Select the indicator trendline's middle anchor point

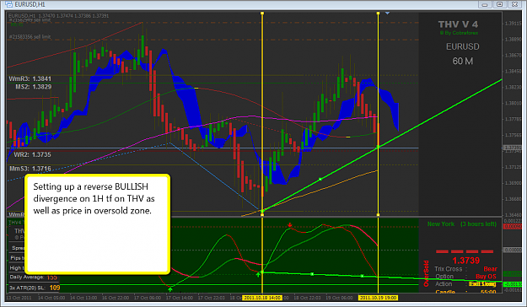pyautogui.click(x=312, y=274)
